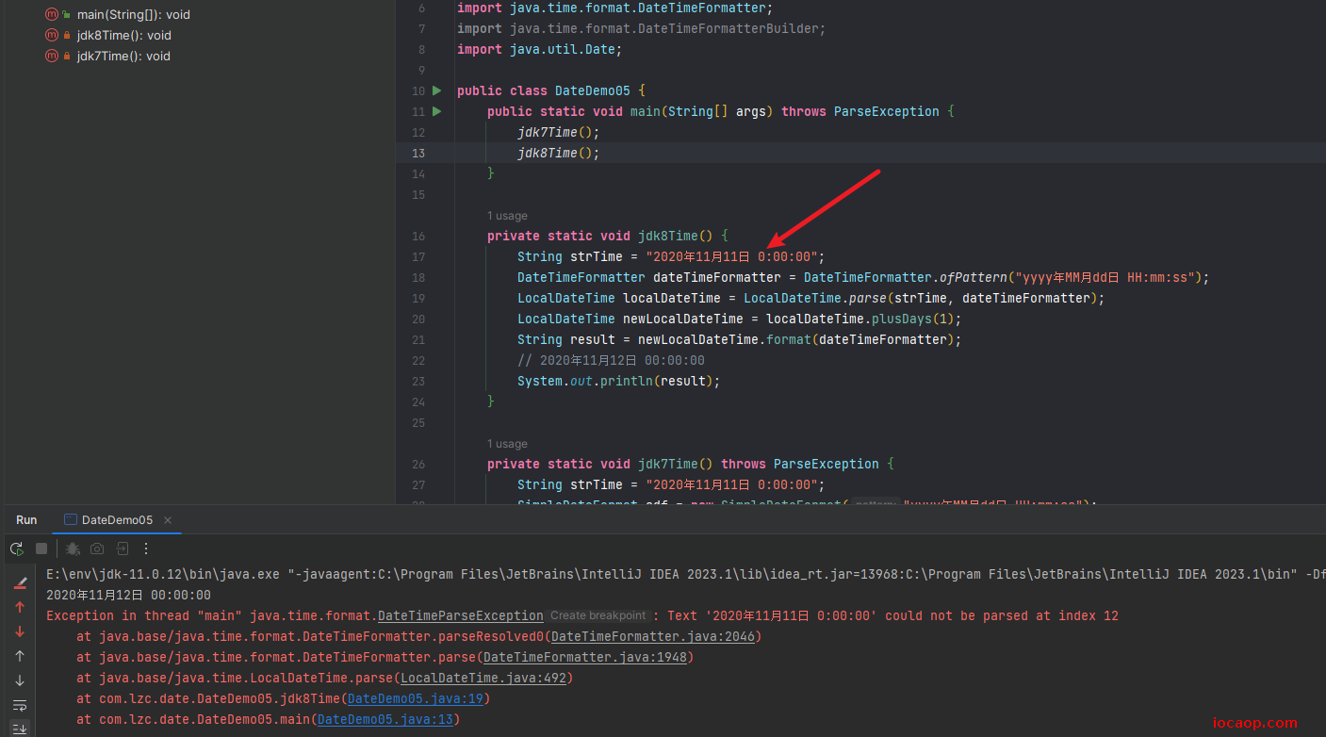Screen dimensions: 1326x737
Task: Close the DateDemo05 run tab
Action: [168, 520]
